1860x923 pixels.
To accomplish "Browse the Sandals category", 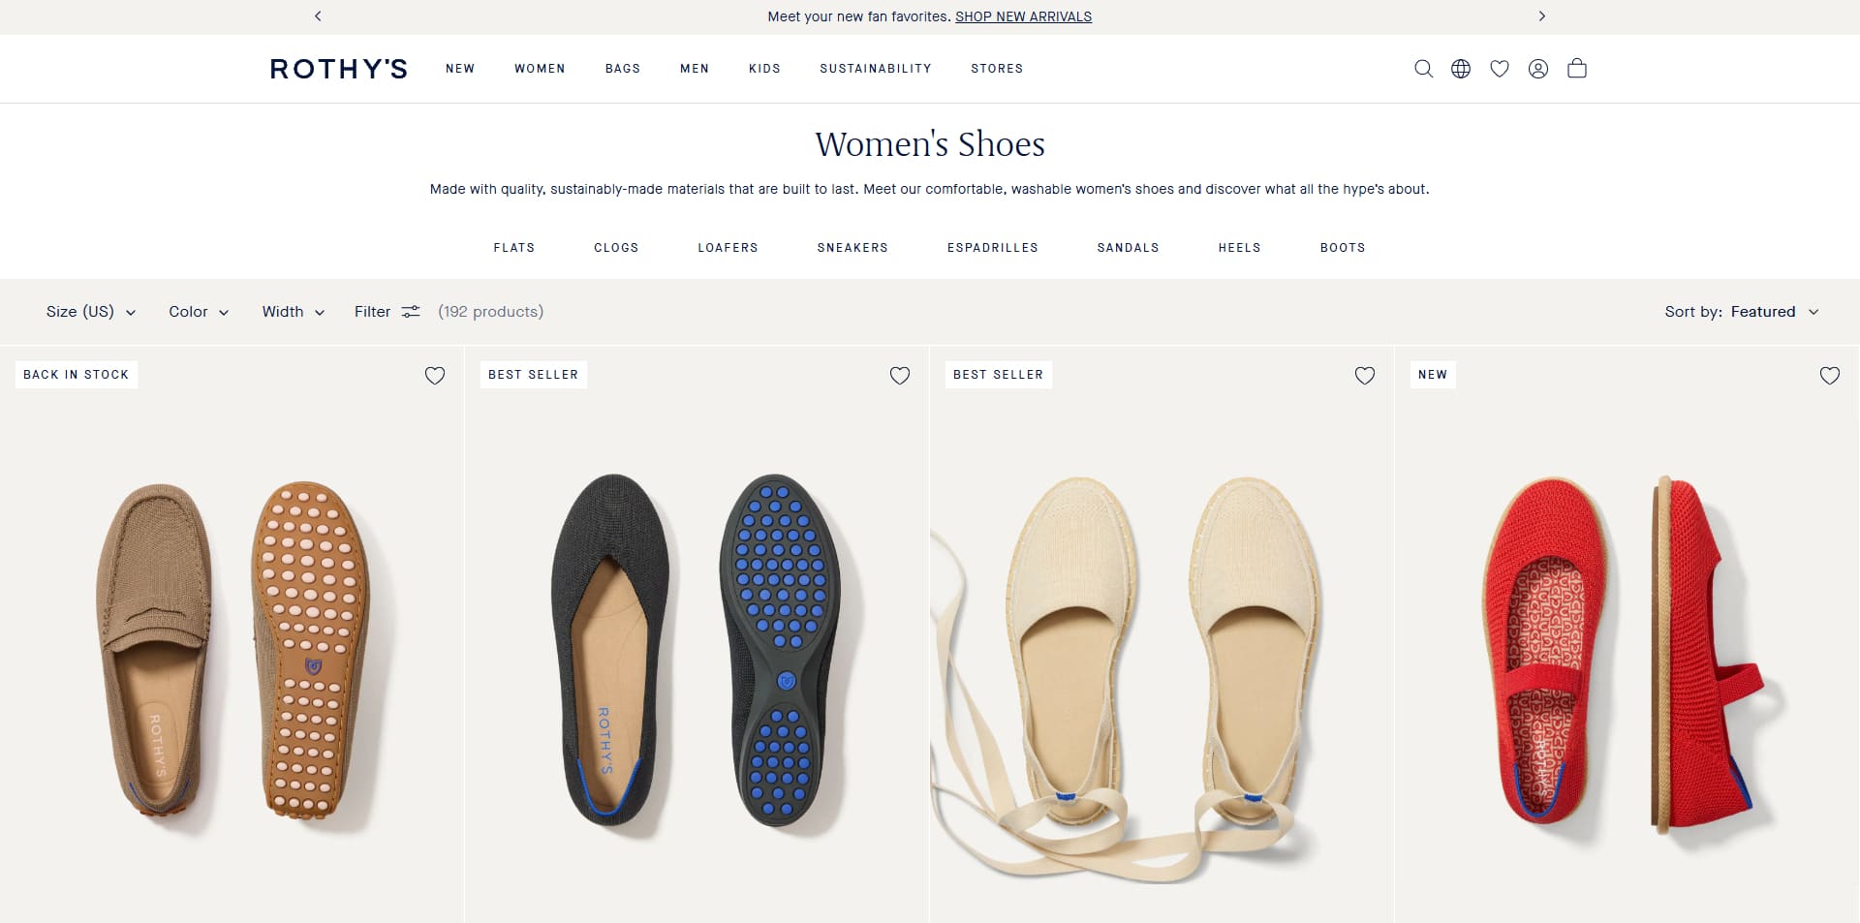I will point(1129,248).
